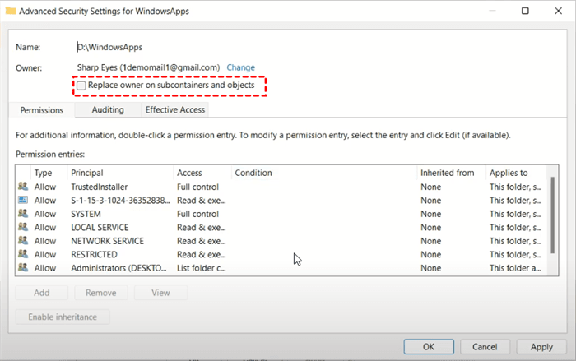Click the Name path field D:\WindowsApps

109,47
